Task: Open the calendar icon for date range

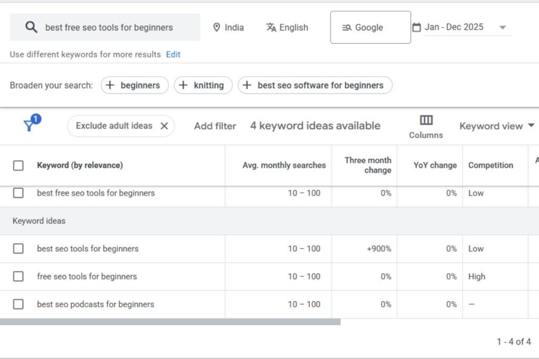Action: click(x=417, y=27)
